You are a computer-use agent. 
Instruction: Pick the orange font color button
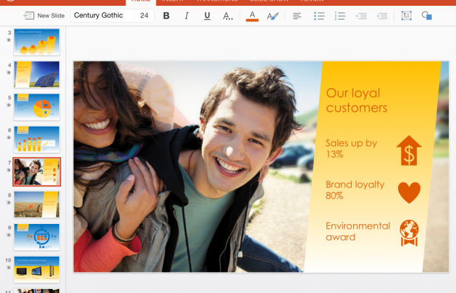click(252, 16)
